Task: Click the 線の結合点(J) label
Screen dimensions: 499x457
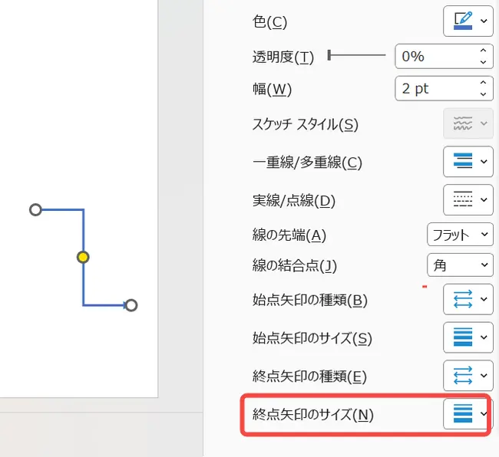Action: pyautogui.click(x=294, y=265)
